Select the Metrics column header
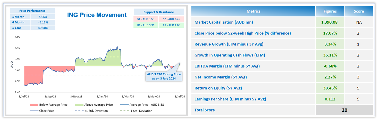This screenshot has width=378, height=120. (x=253, y=11)
